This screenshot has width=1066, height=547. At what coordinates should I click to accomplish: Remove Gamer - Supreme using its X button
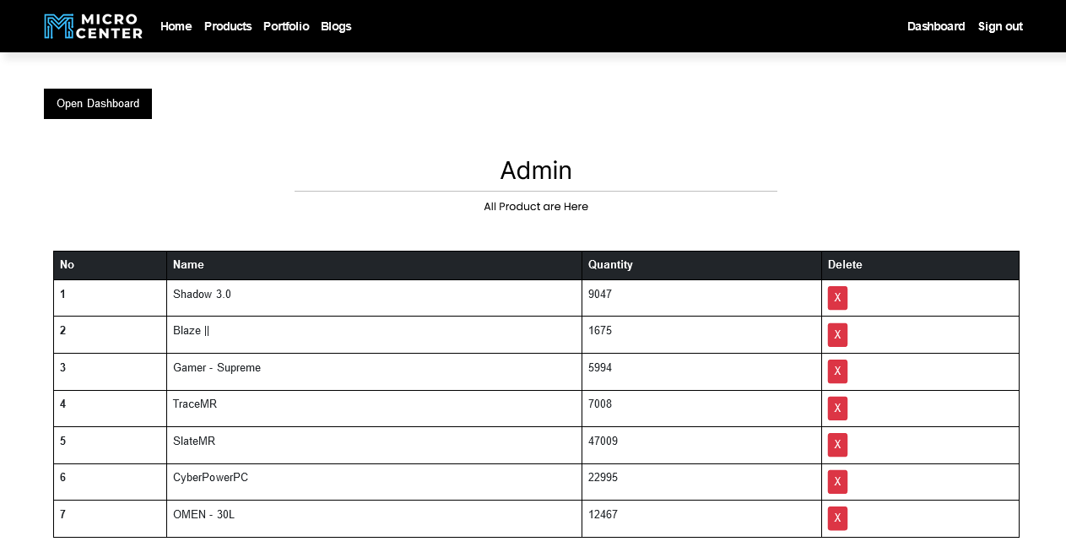click(x=837, y=371)
